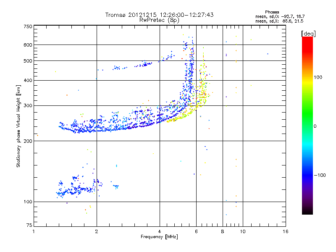Click the y-axis tick label '100'

(x=28, y=202)
